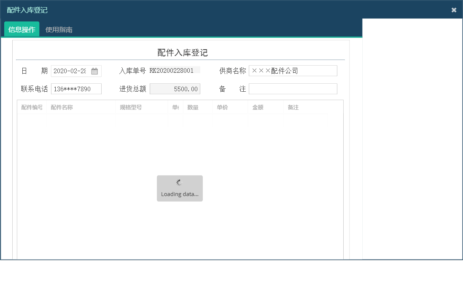Click the 金额 column header
This screenshot has width=463, height=289.
258,107
